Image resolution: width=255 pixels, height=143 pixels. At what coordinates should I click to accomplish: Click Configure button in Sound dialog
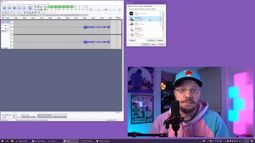132,41
